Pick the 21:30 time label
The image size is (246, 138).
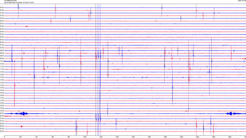pos(2,121)
